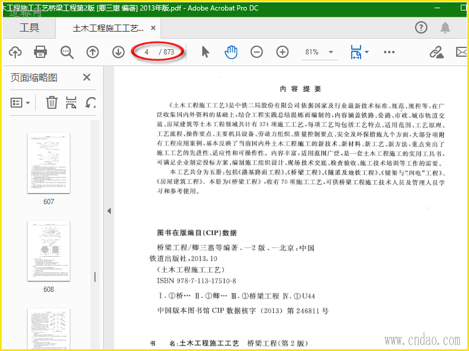Open the thumbnail options menu dropdown
Screen dimensions: 469x351
(20, 103)
